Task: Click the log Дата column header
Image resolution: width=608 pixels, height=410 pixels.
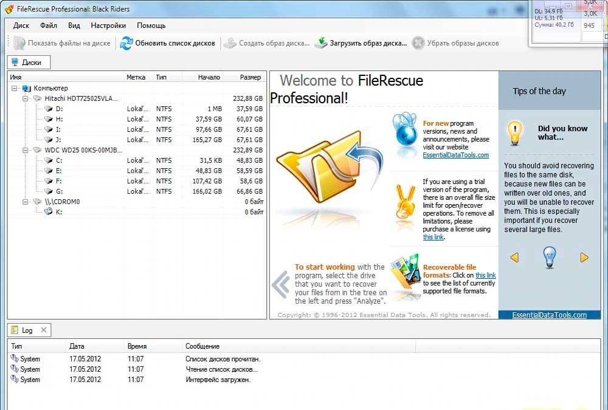Action: point(95,346)
